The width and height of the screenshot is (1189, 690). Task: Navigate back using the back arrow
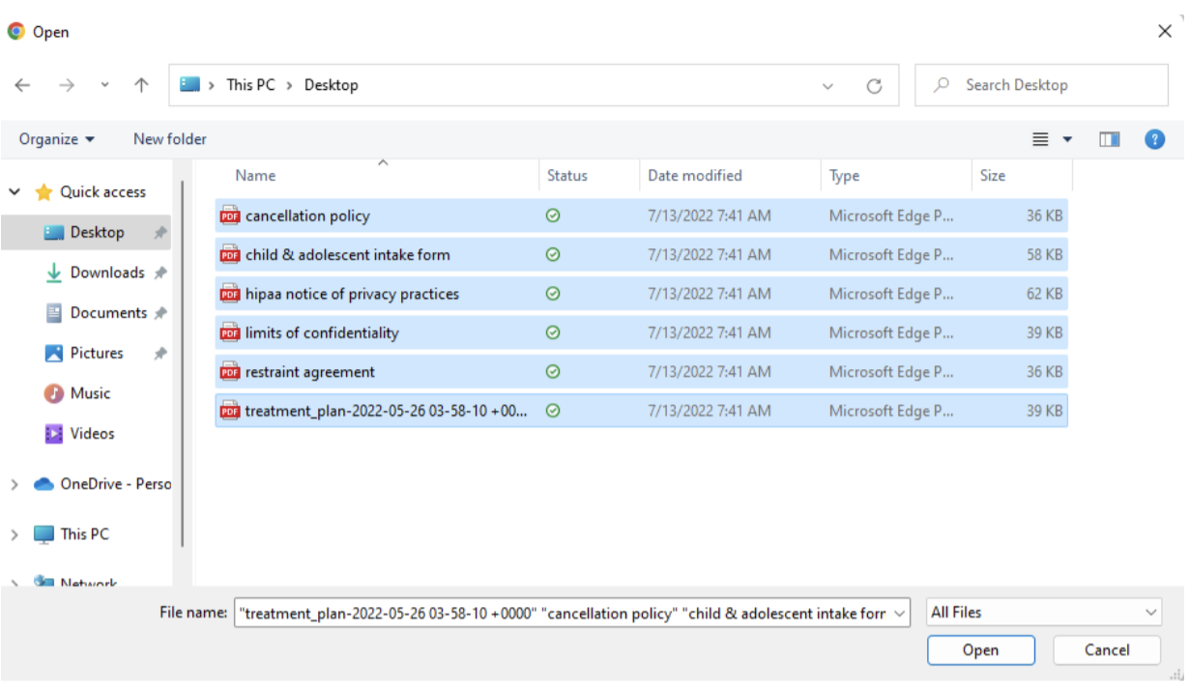click(x=22, y=84)
